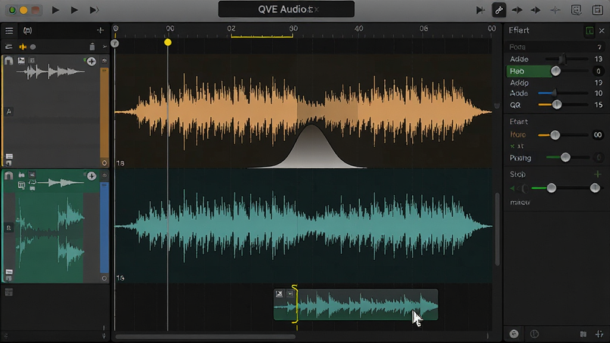Image resolution: width=610 pixels, height=343 pixels.
Task: Click the yellow playhead marker on timeline
Action: point(167,42)
